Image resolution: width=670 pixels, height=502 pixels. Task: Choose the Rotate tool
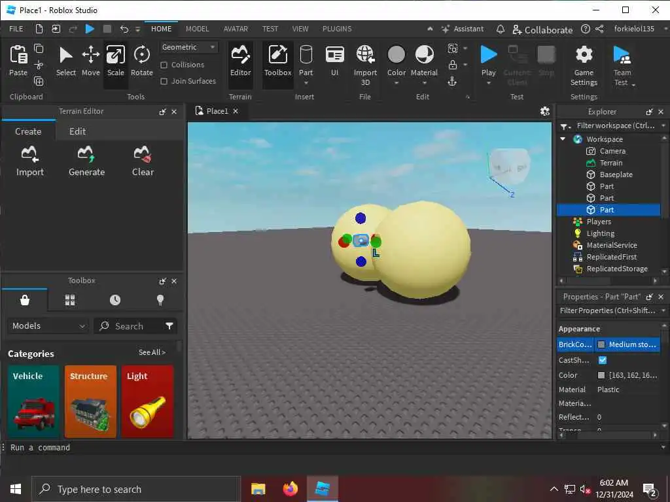[142, 61]
